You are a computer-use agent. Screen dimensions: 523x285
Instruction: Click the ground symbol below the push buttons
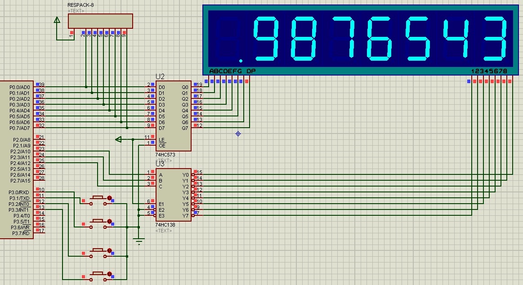(x=139, y=241)
